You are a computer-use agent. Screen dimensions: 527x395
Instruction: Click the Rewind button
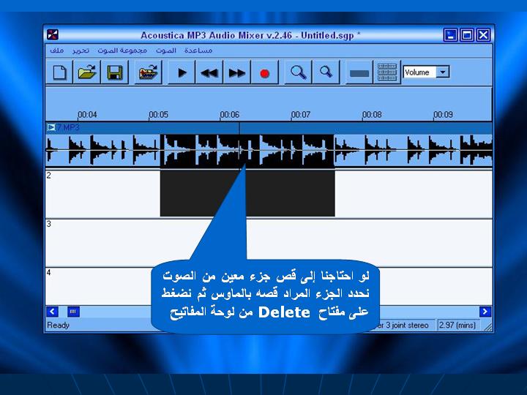(x=209, y=72)
